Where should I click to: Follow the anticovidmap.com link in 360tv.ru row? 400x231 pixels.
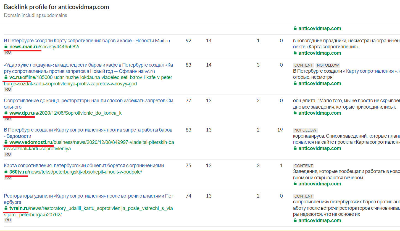320,184
